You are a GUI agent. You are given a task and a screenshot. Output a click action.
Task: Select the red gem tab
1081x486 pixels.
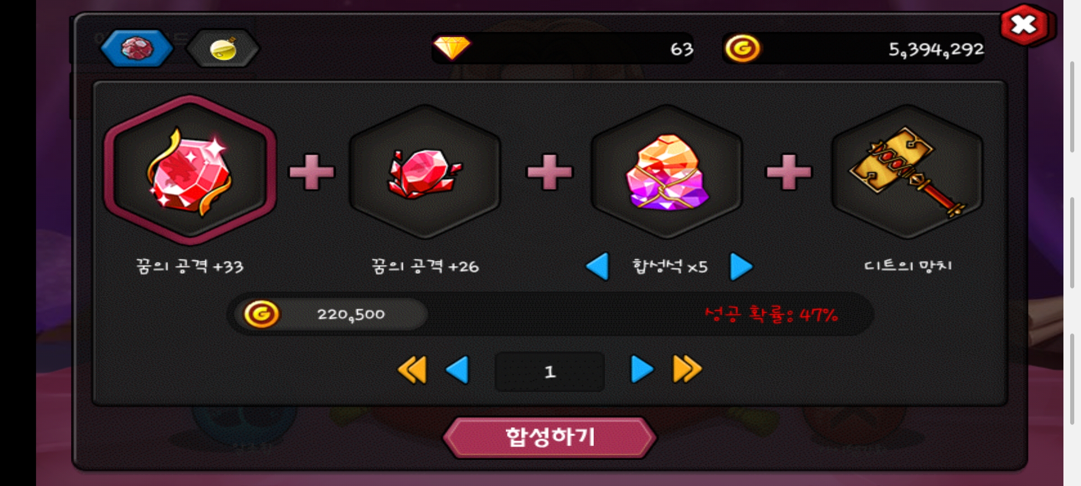(136, 48)
